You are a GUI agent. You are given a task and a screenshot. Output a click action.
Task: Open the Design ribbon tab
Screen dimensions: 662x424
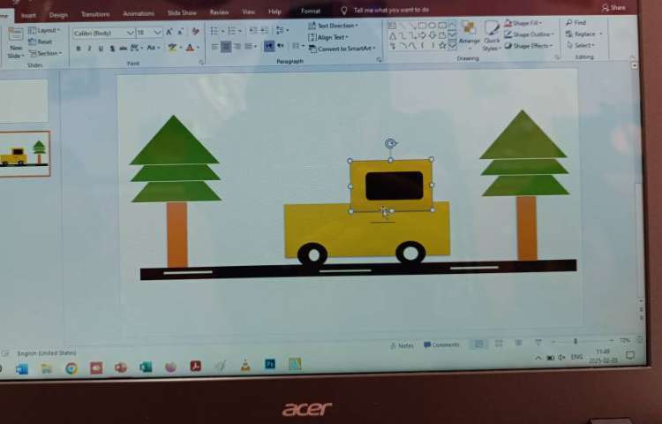point(58,15)
